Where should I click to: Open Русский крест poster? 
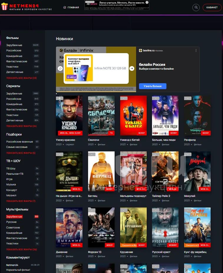[x=165, y=227]
